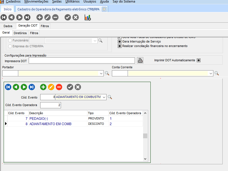Choose printer with Impressora DOT printer icon

(x=140, y=60)
